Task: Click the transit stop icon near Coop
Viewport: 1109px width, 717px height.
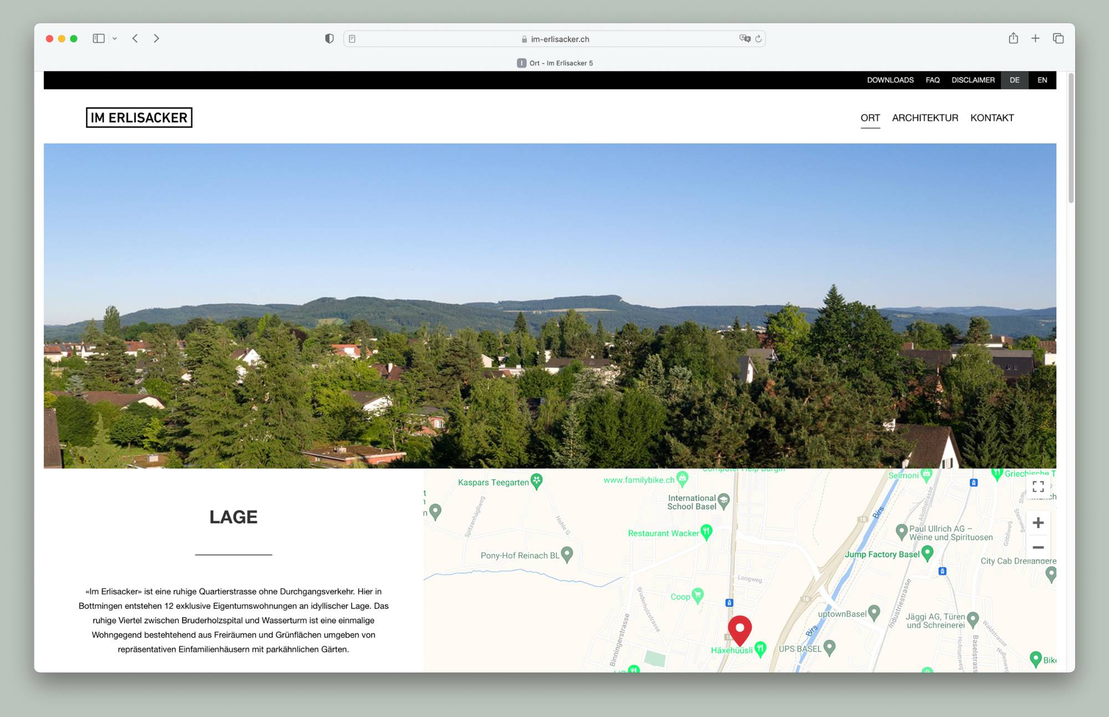Action: (729, 603)
